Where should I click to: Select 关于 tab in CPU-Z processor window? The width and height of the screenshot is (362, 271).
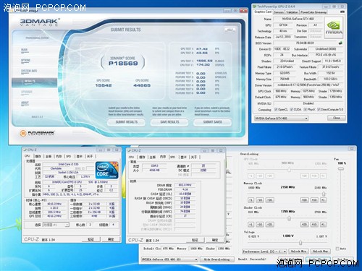(x=90, y=157)
